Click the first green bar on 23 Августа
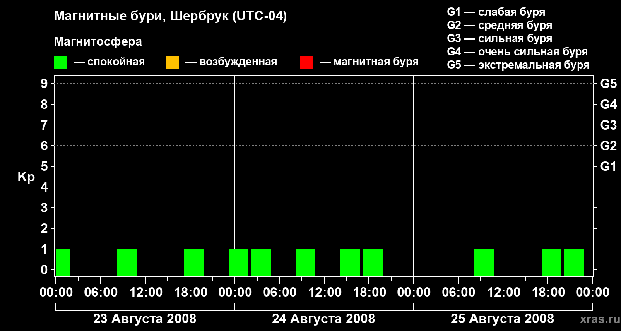 (63, 262)
